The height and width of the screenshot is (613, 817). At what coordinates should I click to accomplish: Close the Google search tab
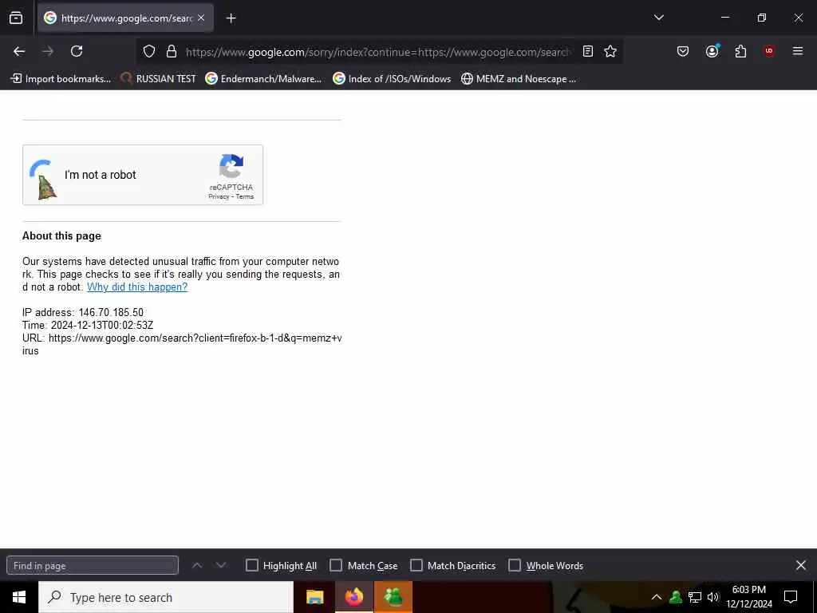201,18
